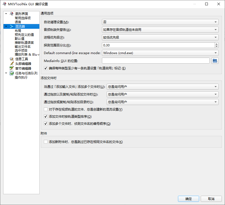Open Default command-line escape mode dropdown
Screen dimensions: 225x205
[x=160, y=53]
